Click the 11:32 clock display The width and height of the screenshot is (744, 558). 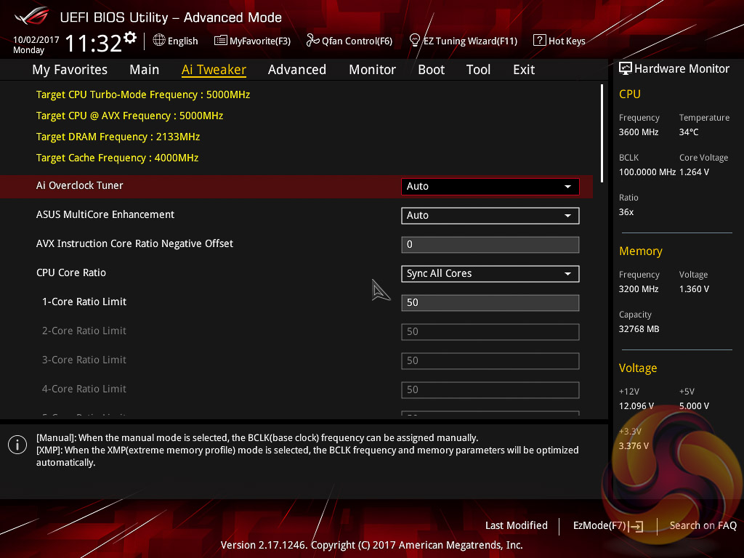pos(94,44)
